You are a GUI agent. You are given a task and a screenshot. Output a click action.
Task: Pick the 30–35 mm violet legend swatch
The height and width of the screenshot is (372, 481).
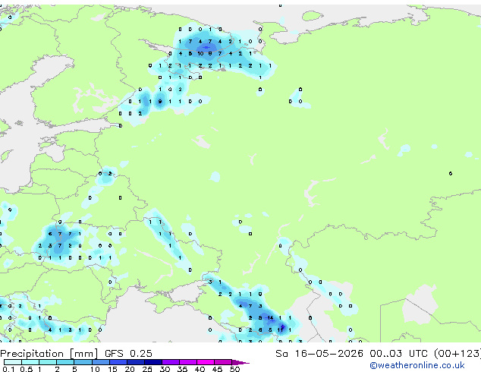170,362
